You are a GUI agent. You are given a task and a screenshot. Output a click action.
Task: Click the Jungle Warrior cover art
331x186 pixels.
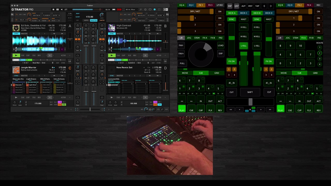16,70
